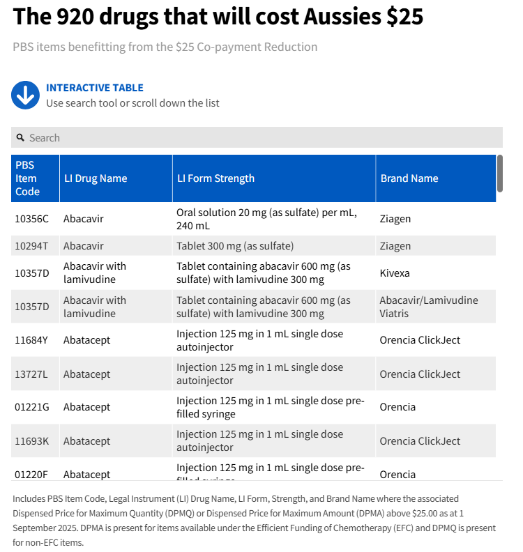Click the blue down-arrow circle icon
This screenshot has width=523, height=552.
coord(25,95)
